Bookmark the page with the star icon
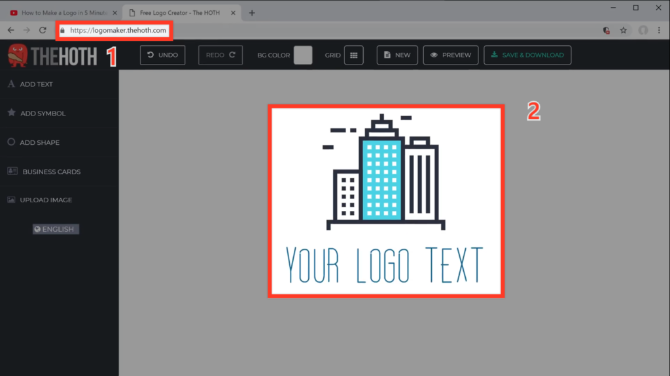Screen dimensions: 670x376 [x=623, y=29]
